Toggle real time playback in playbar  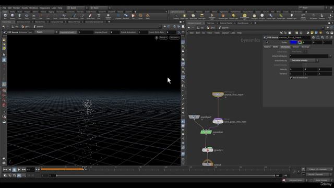(x=19, y=175)
